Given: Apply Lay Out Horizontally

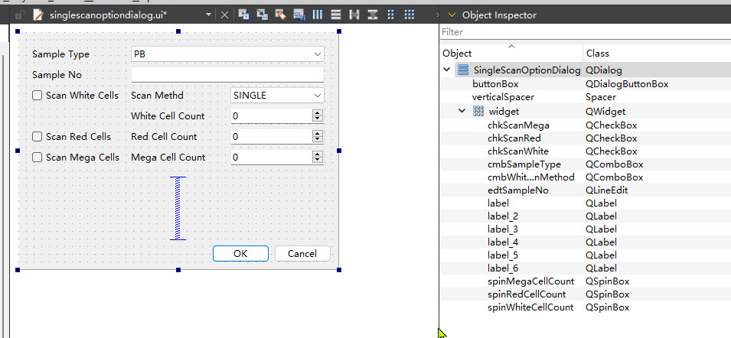Looking at the screenshot, I should pyautogui.click(x=318, y=15).
